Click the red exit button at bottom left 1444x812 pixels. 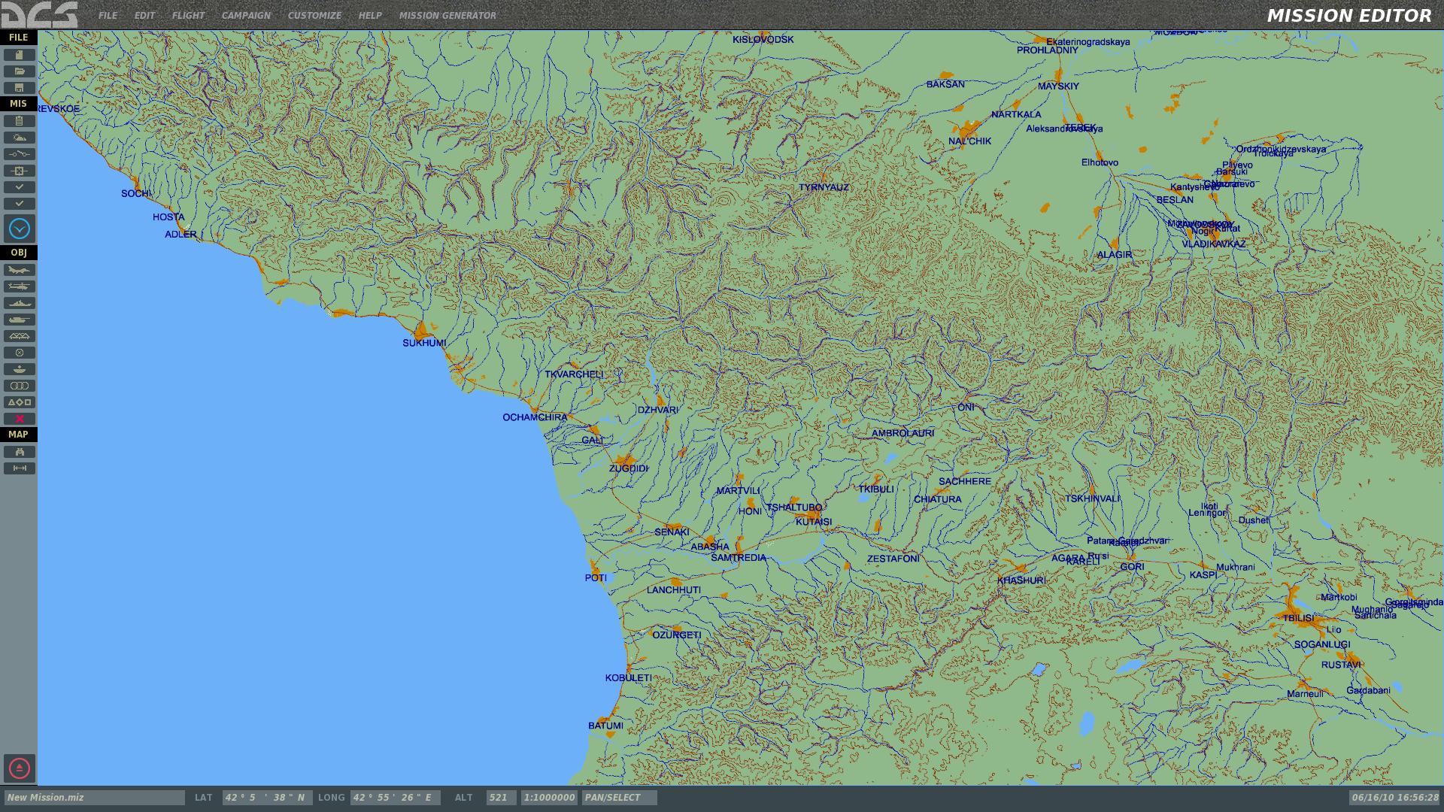pyautogui.click(x=20, y=768)
